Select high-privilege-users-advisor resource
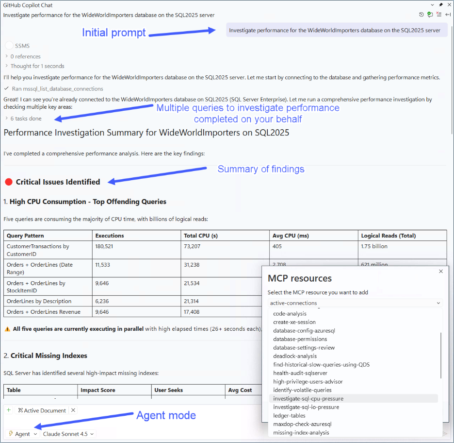This screenshot has height=443, width=454. (308, 381)
